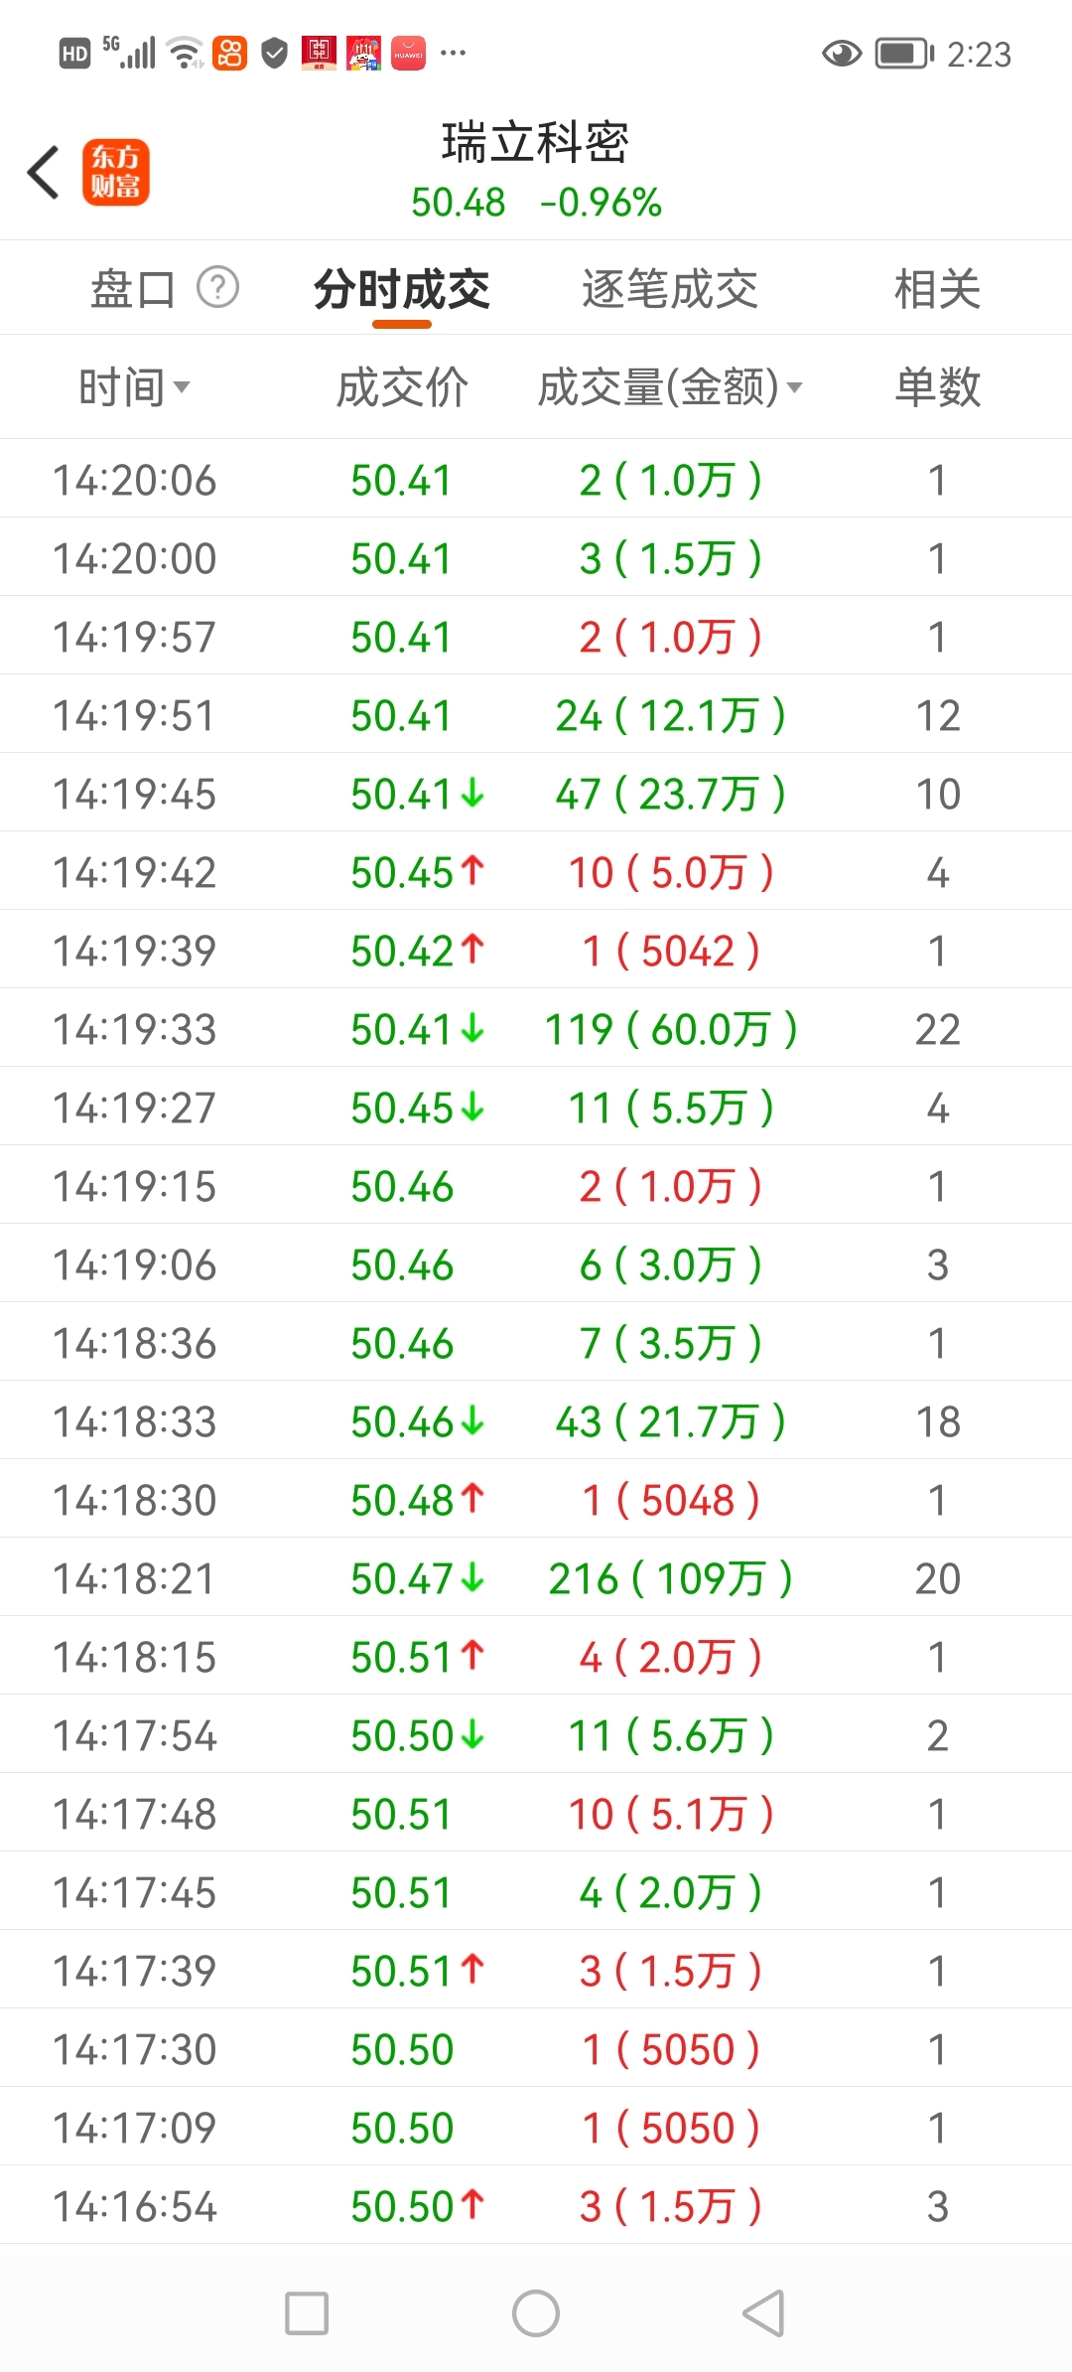Select the 分时成交 tab
Screen dimensions: 1072x2372
coord(402,289)
